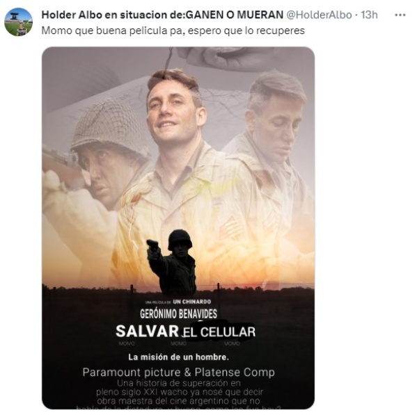Click the 'La misión de un hombre.' tagline
This screenshot has width=417, height=415.
tap(178, 357)
